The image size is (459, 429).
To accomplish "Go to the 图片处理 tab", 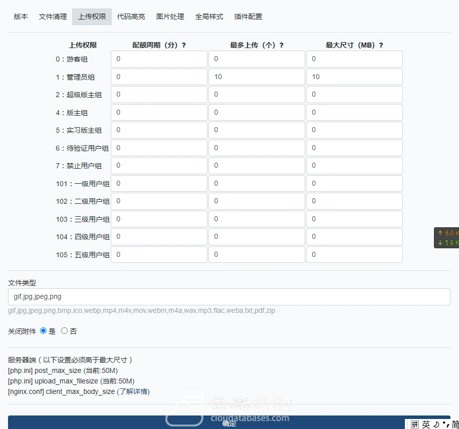I will pyautogui.click(x=170, y=17).
